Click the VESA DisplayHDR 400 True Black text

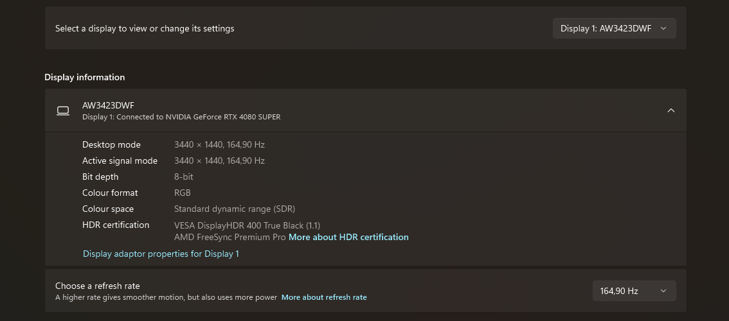tap(247, 225)
